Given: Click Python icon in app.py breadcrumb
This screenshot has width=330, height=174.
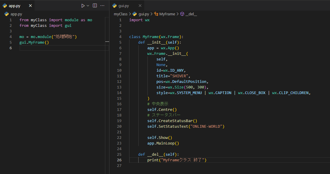Looking at the screenshot, I should tap(6, 14).
